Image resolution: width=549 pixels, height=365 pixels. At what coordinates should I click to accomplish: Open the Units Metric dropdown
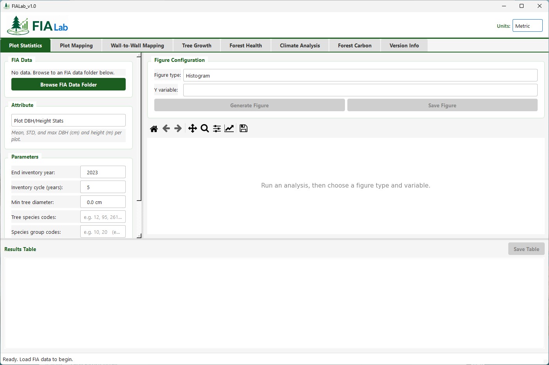point(527,25)
